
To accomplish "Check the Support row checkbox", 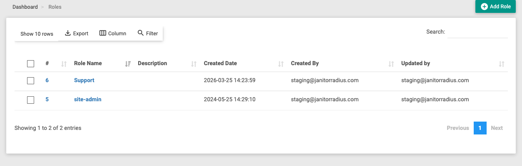I will tap(30, 81).
